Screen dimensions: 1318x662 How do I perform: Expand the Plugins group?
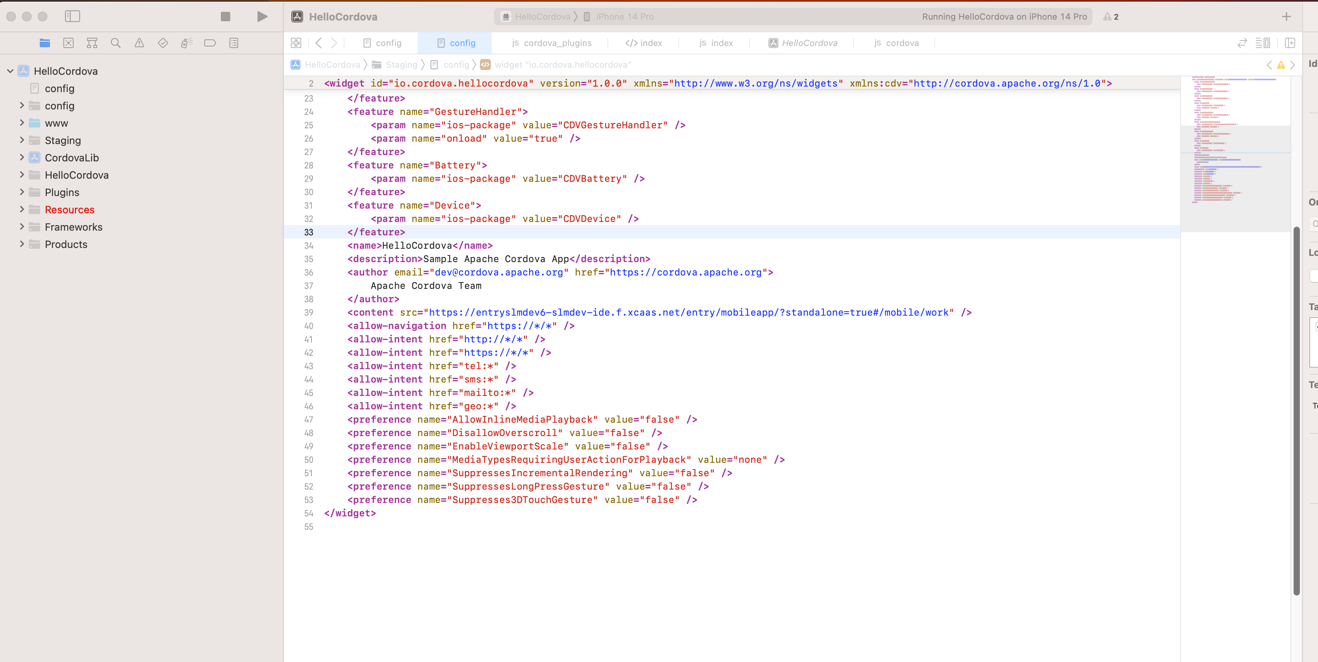point(22,192)
